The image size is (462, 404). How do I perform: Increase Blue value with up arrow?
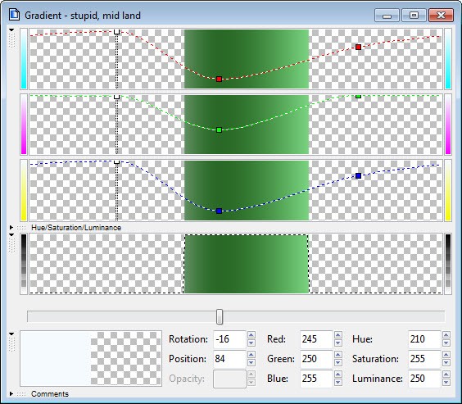338,374
